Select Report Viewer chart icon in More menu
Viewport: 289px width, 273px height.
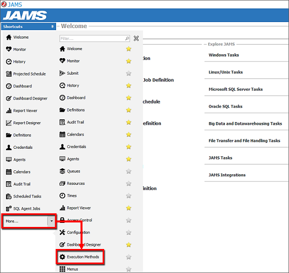click(62, 208)
